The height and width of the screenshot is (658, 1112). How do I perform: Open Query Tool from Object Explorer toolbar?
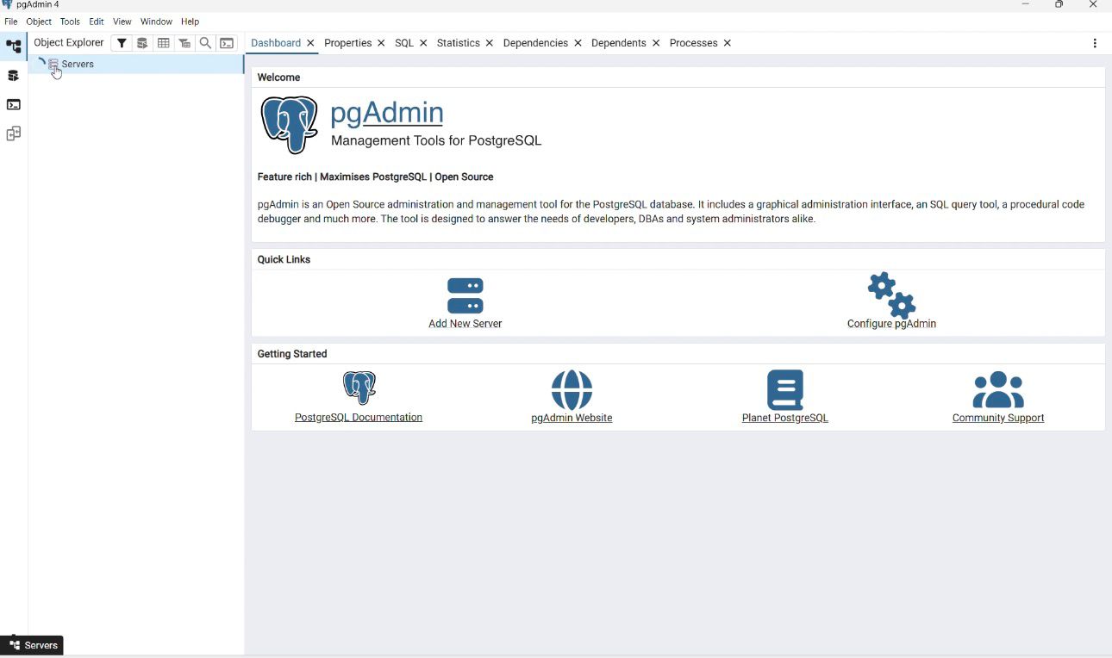[x=142, y=43]
